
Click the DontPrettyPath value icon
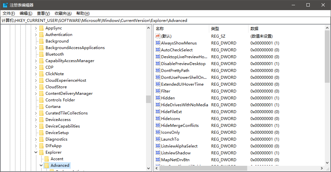coord(158,70)
